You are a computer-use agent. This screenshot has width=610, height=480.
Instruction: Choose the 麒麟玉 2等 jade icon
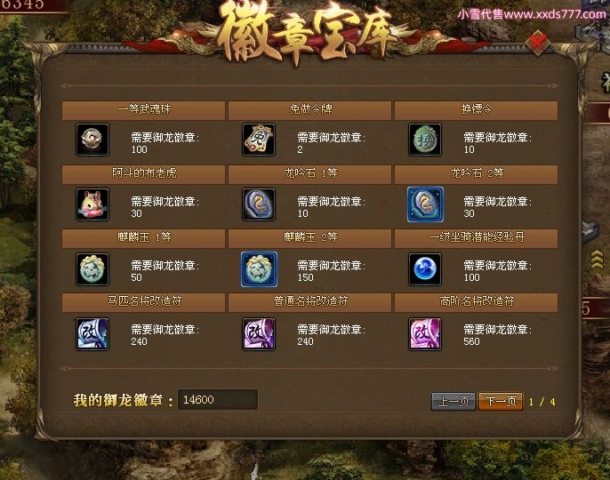coord(259,269)
